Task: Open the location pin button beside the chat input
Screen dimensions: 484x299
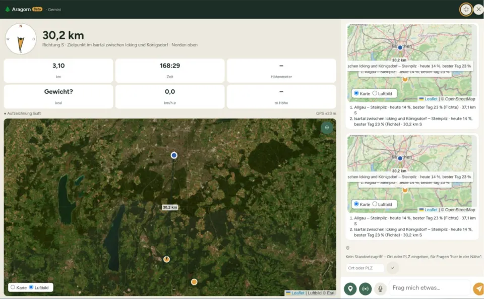Action: point(350,289)
